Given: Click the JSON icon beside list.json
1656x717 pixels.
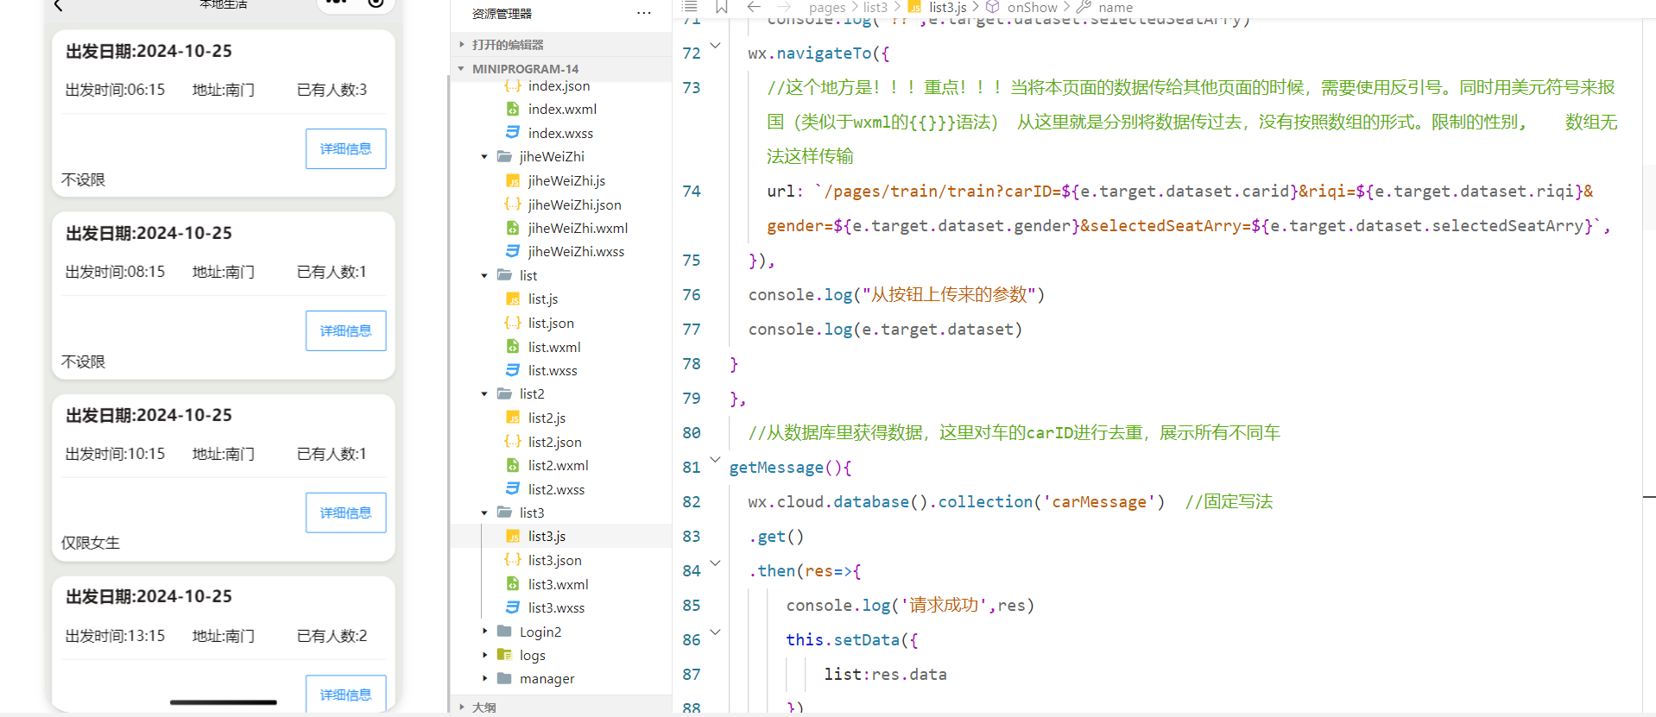Looking at the screenshot, I should (513, 323).
